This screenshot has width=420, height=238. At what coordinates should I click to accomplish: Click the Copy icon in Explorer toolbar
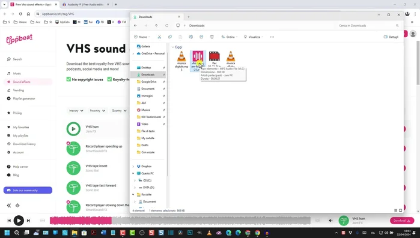[170, 37]
